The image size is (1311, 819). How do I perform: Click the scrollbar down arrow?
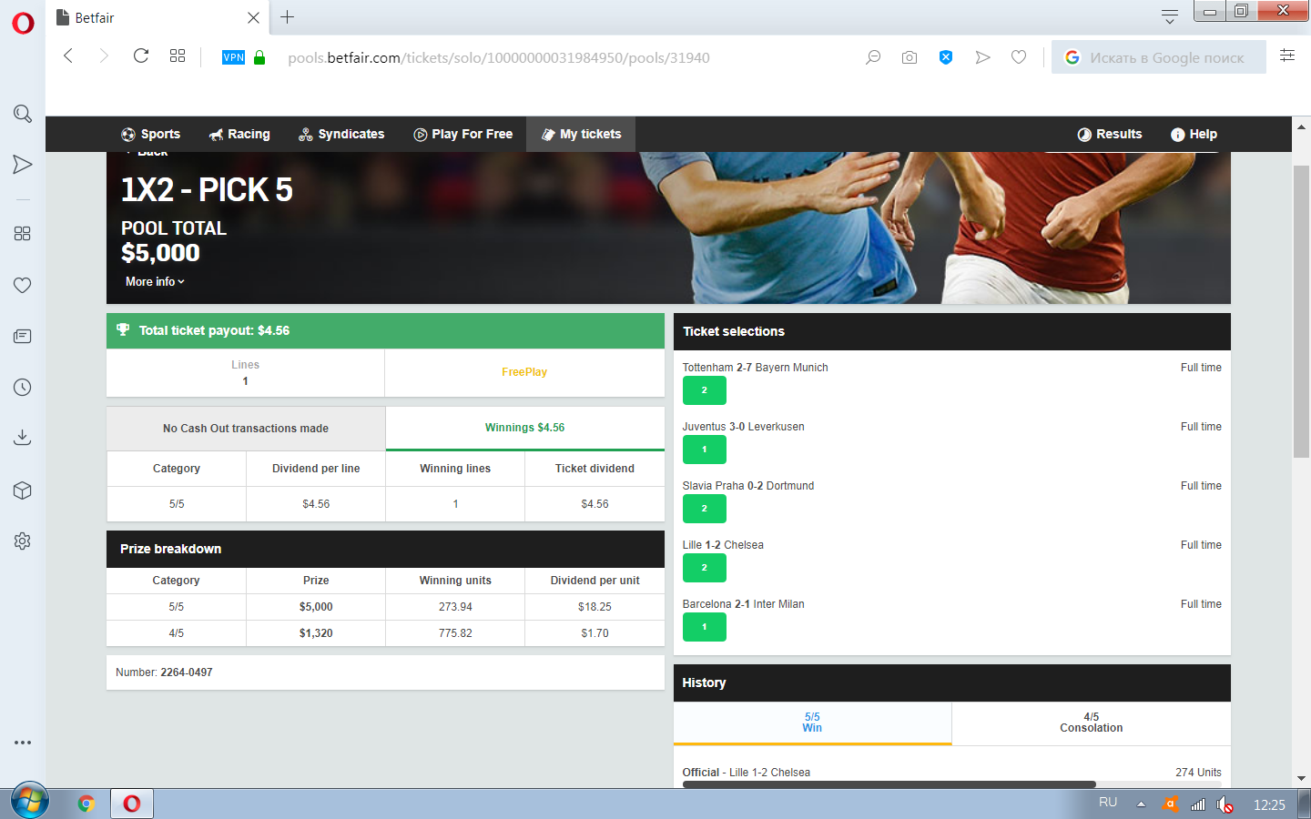click(1301, 778)
